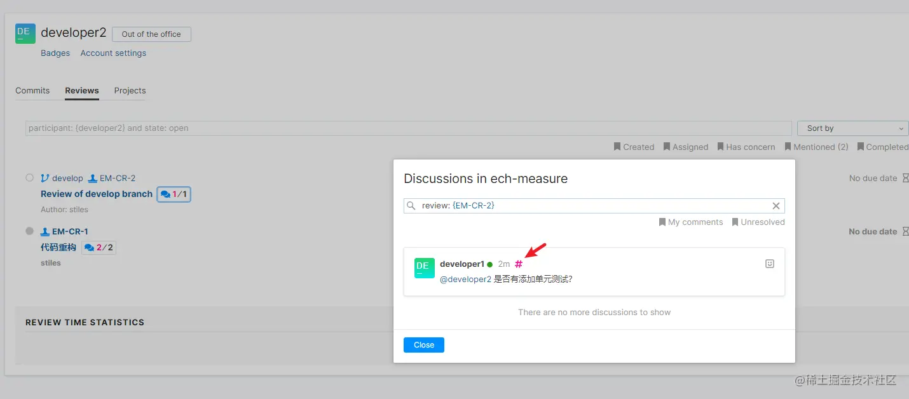The height and width of the screenshot is (399, 909).
Task: Toggle the Completed filter
Action: (x=883, y=147)
